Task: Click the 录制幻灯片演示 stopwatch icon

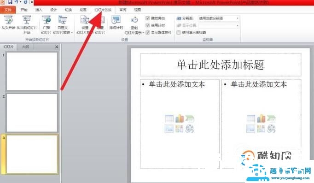Action: click(134, 20)
